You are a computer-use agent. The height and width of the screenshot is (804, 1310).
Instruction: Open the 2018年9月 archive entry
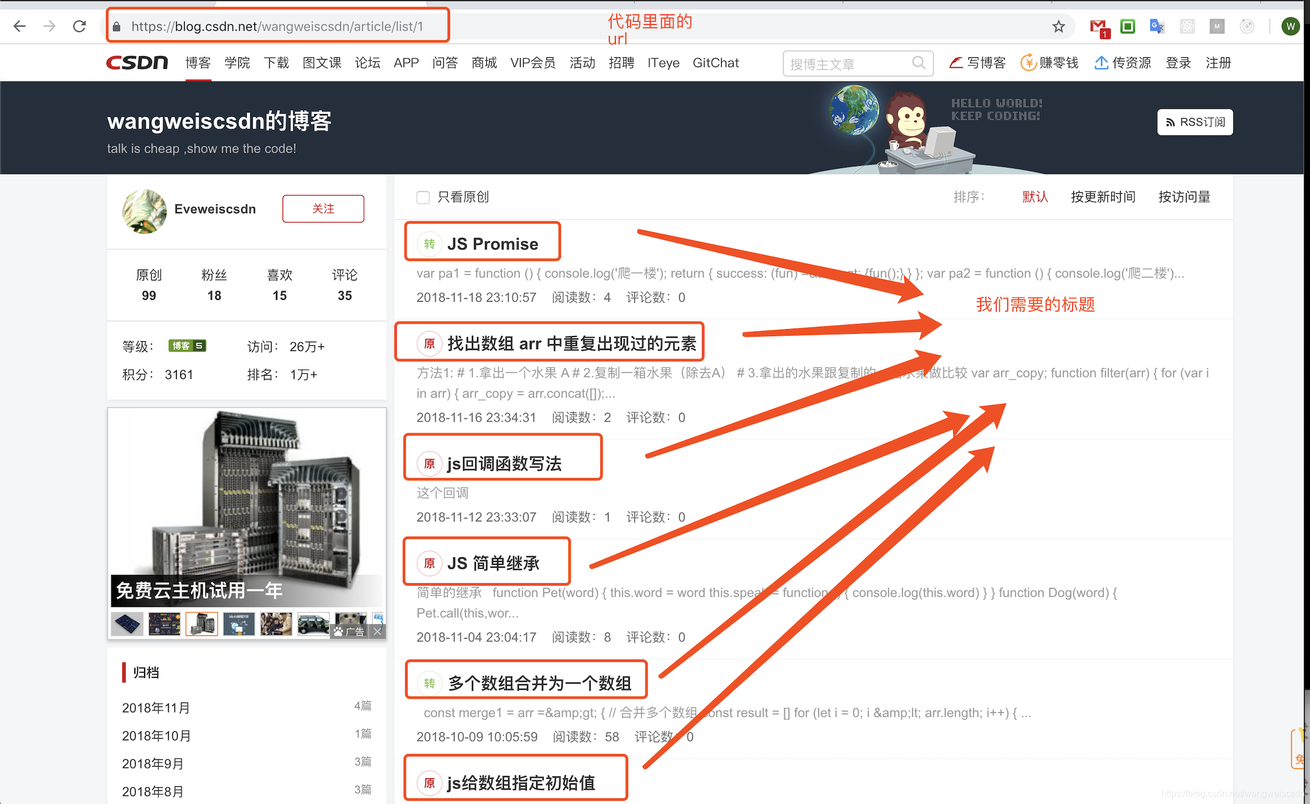tap(153, 764)
